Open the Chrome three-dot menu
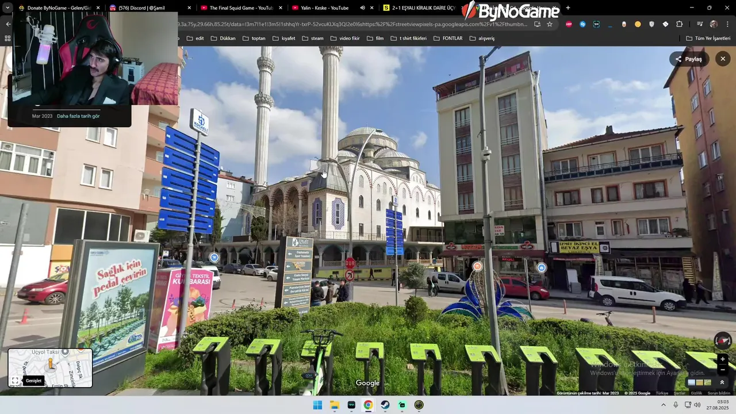This screenshot has width=736, height=414. [x=727, y=24]
